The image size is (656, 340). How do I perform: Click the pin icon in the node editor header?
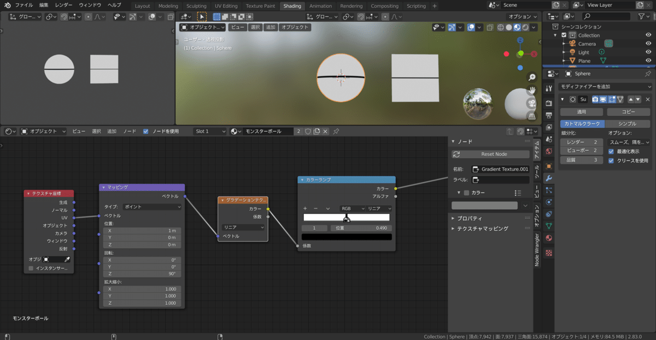(336, 132)
